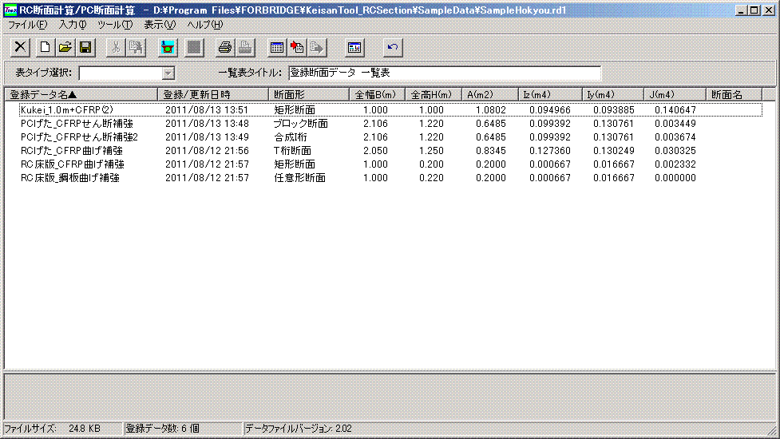Click date 2011/08/13 13:51
780x439 pixels.
(x=207, y=110)
